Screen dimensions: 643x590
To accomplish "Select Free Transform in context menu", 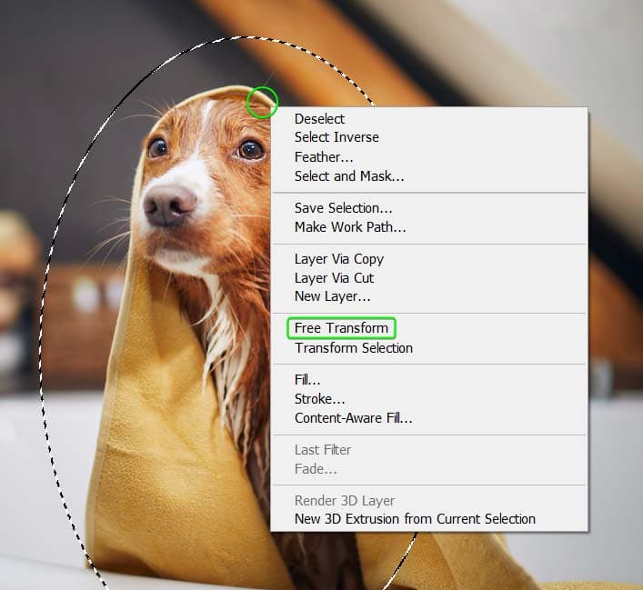I will click(429, 328).
